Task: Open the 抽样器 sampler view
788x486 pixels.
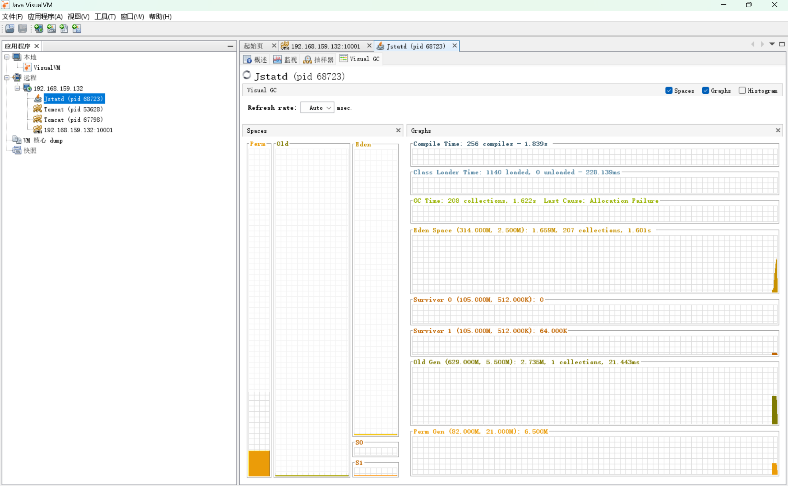Action: point(318,59)
